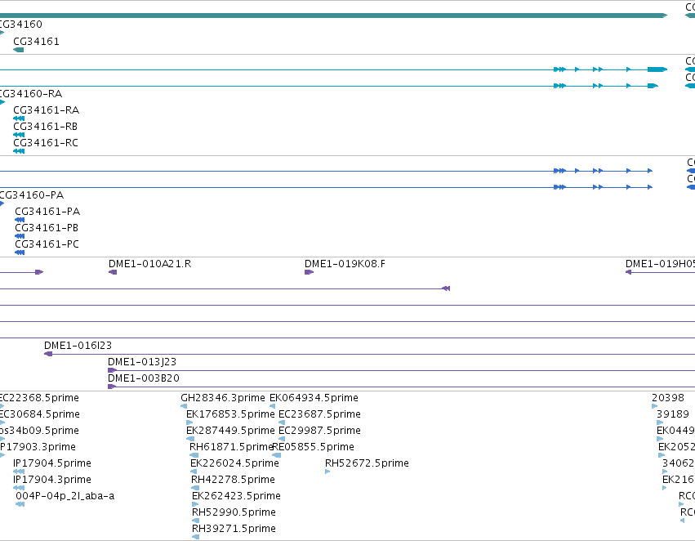Open EST EK176853.5prime

230,414
